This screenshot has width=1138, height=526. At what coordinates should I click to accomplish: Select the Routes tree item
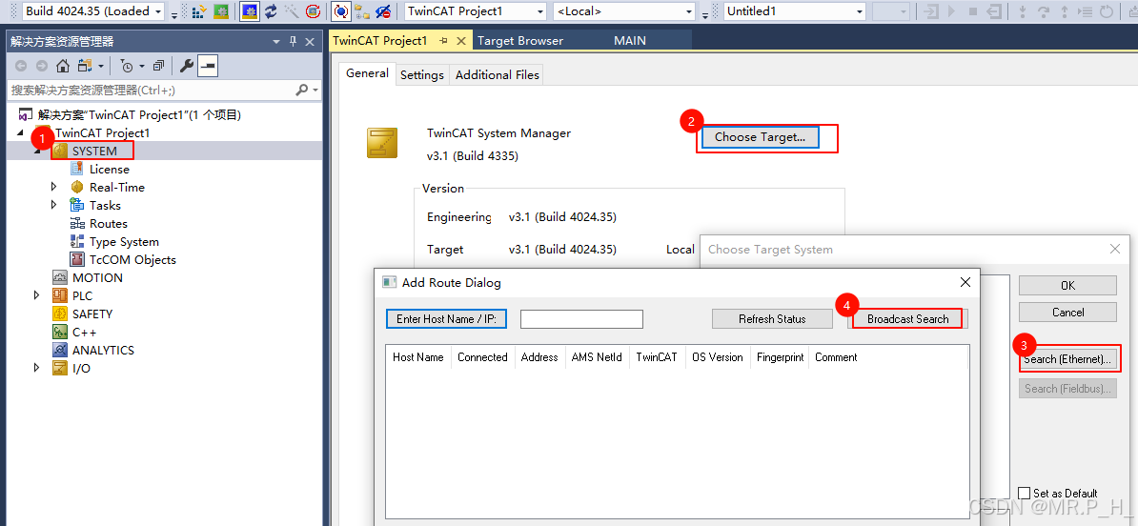pos(108,224)
